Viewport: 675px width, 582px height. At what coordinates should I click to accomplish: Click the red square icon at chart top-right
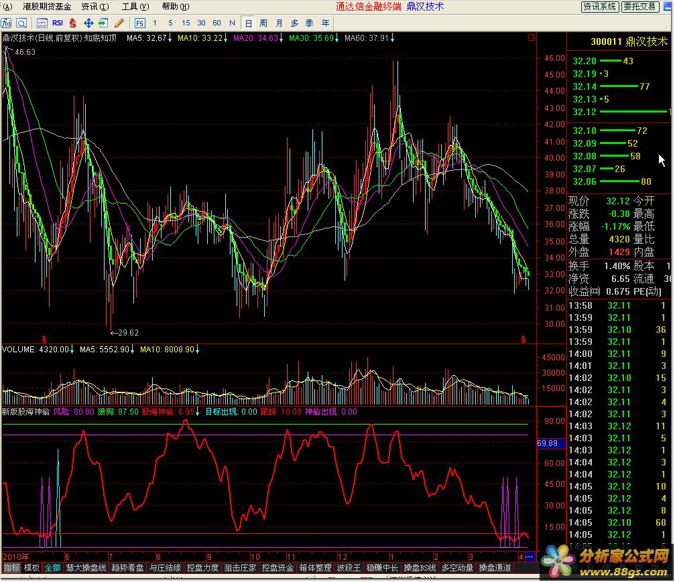click(532, 38)
